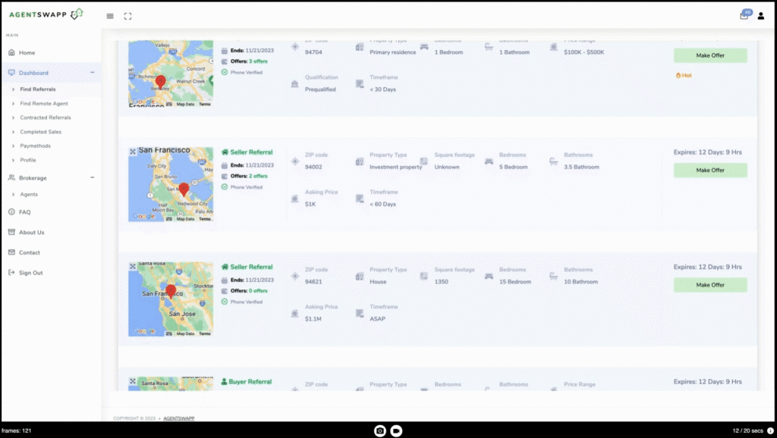Viewport: 777px width, 438px height.
Task: Open FAQ page
Action: (25, 212)
